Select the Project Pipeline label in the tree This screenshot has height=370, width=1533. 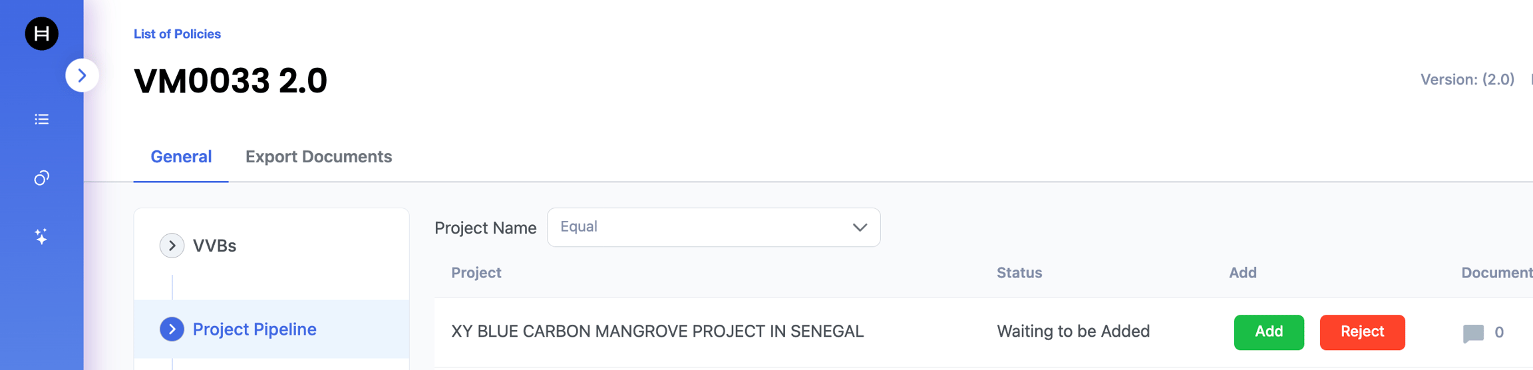254,329
